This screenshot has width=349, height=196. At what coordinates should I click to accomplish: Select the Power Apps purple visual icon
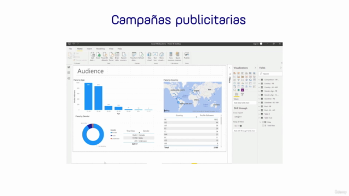tap(242, 90)
